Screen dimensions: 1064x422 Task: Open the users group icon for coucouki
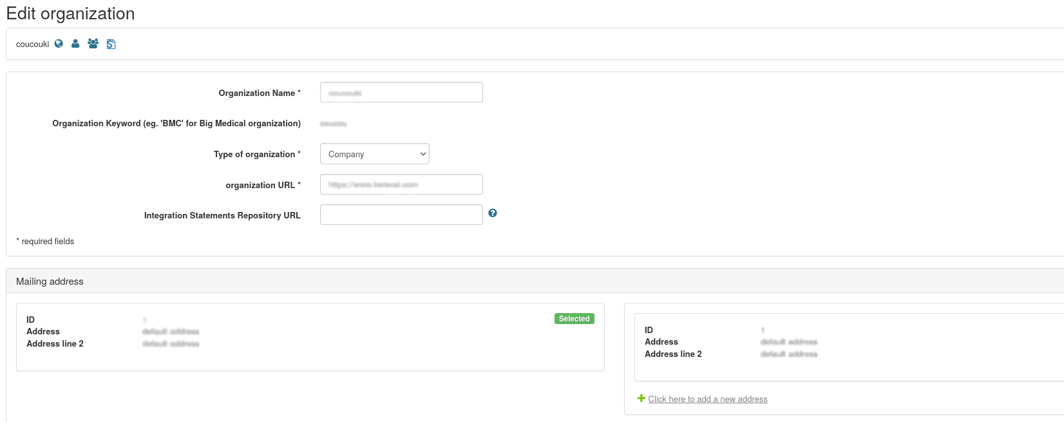(x=93, y=44)
